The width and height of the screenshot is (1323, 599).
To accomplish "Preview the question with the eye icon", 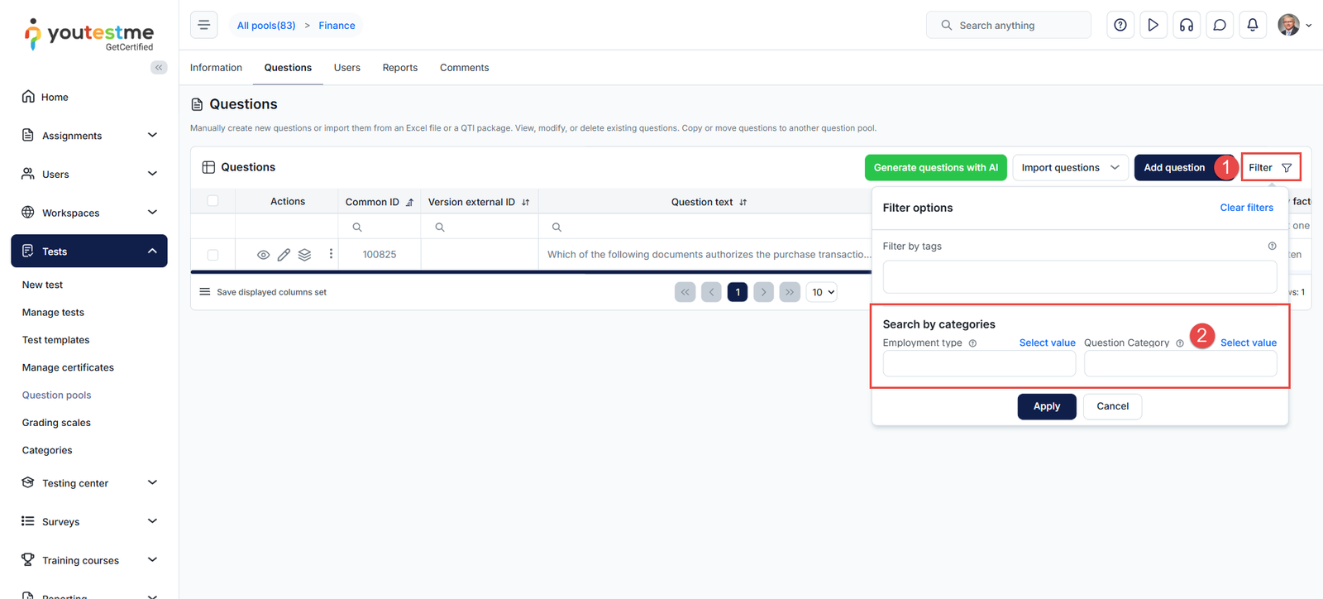I will (x=263, y=255).
